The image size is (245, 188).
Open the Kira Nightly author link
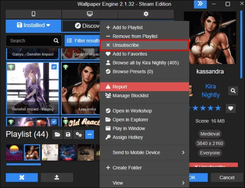pos(211,90)
